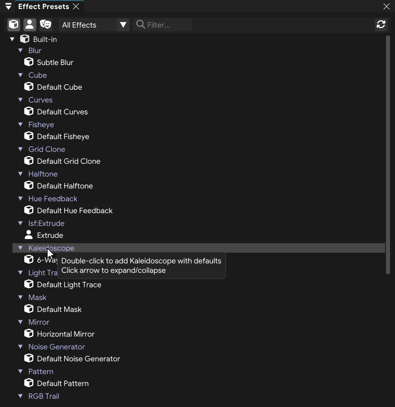The height and width of the screenshot is (407, 395).
Task: Collapse the Halftone category arrow
Action: tap(21, 174)
